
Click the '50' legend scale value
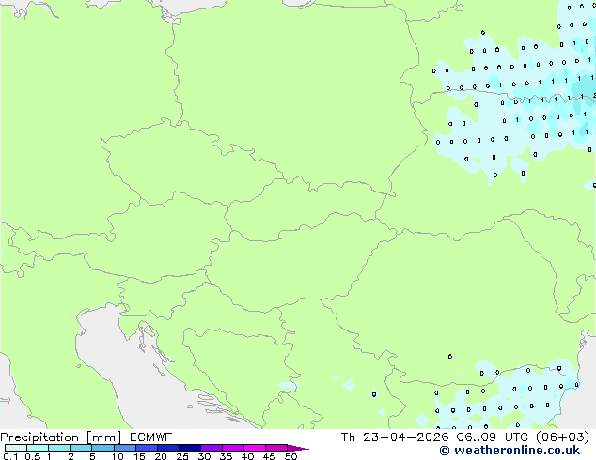click(291, 456)
